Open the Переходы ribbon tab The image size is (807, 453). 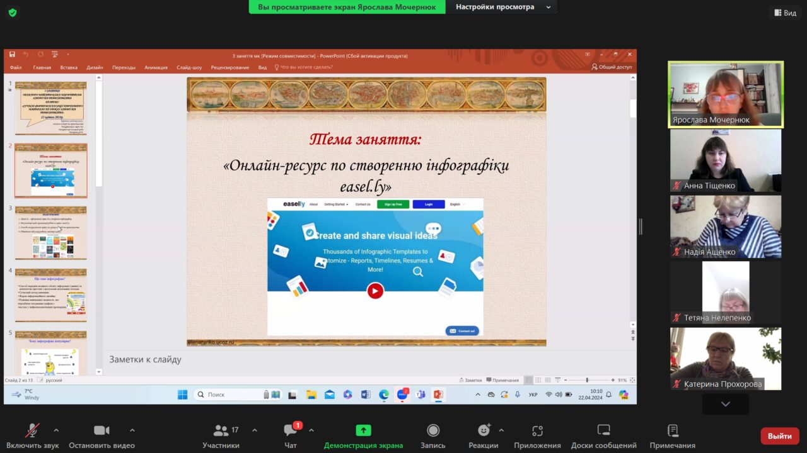click(x=124, y=67)
